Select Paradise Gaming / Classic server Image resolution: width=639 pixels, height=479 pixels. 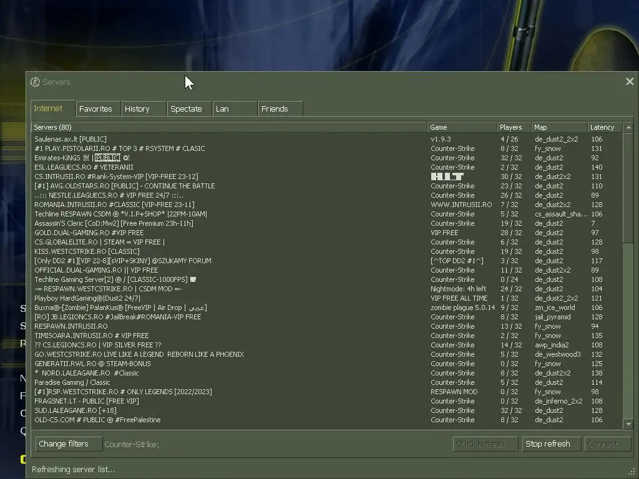tap(327, 382)
